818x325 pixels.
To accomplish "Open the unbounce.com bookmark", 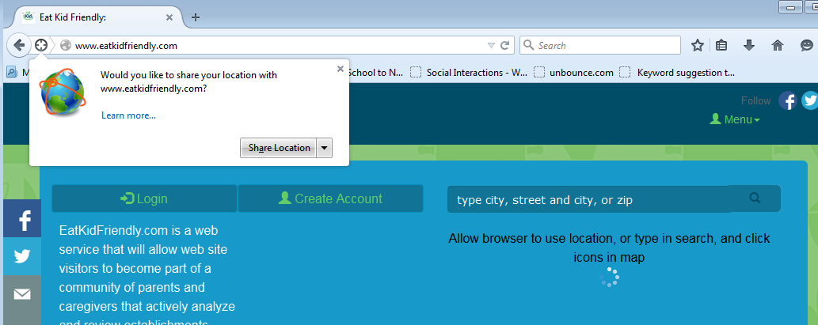I will tap(574, 73).
